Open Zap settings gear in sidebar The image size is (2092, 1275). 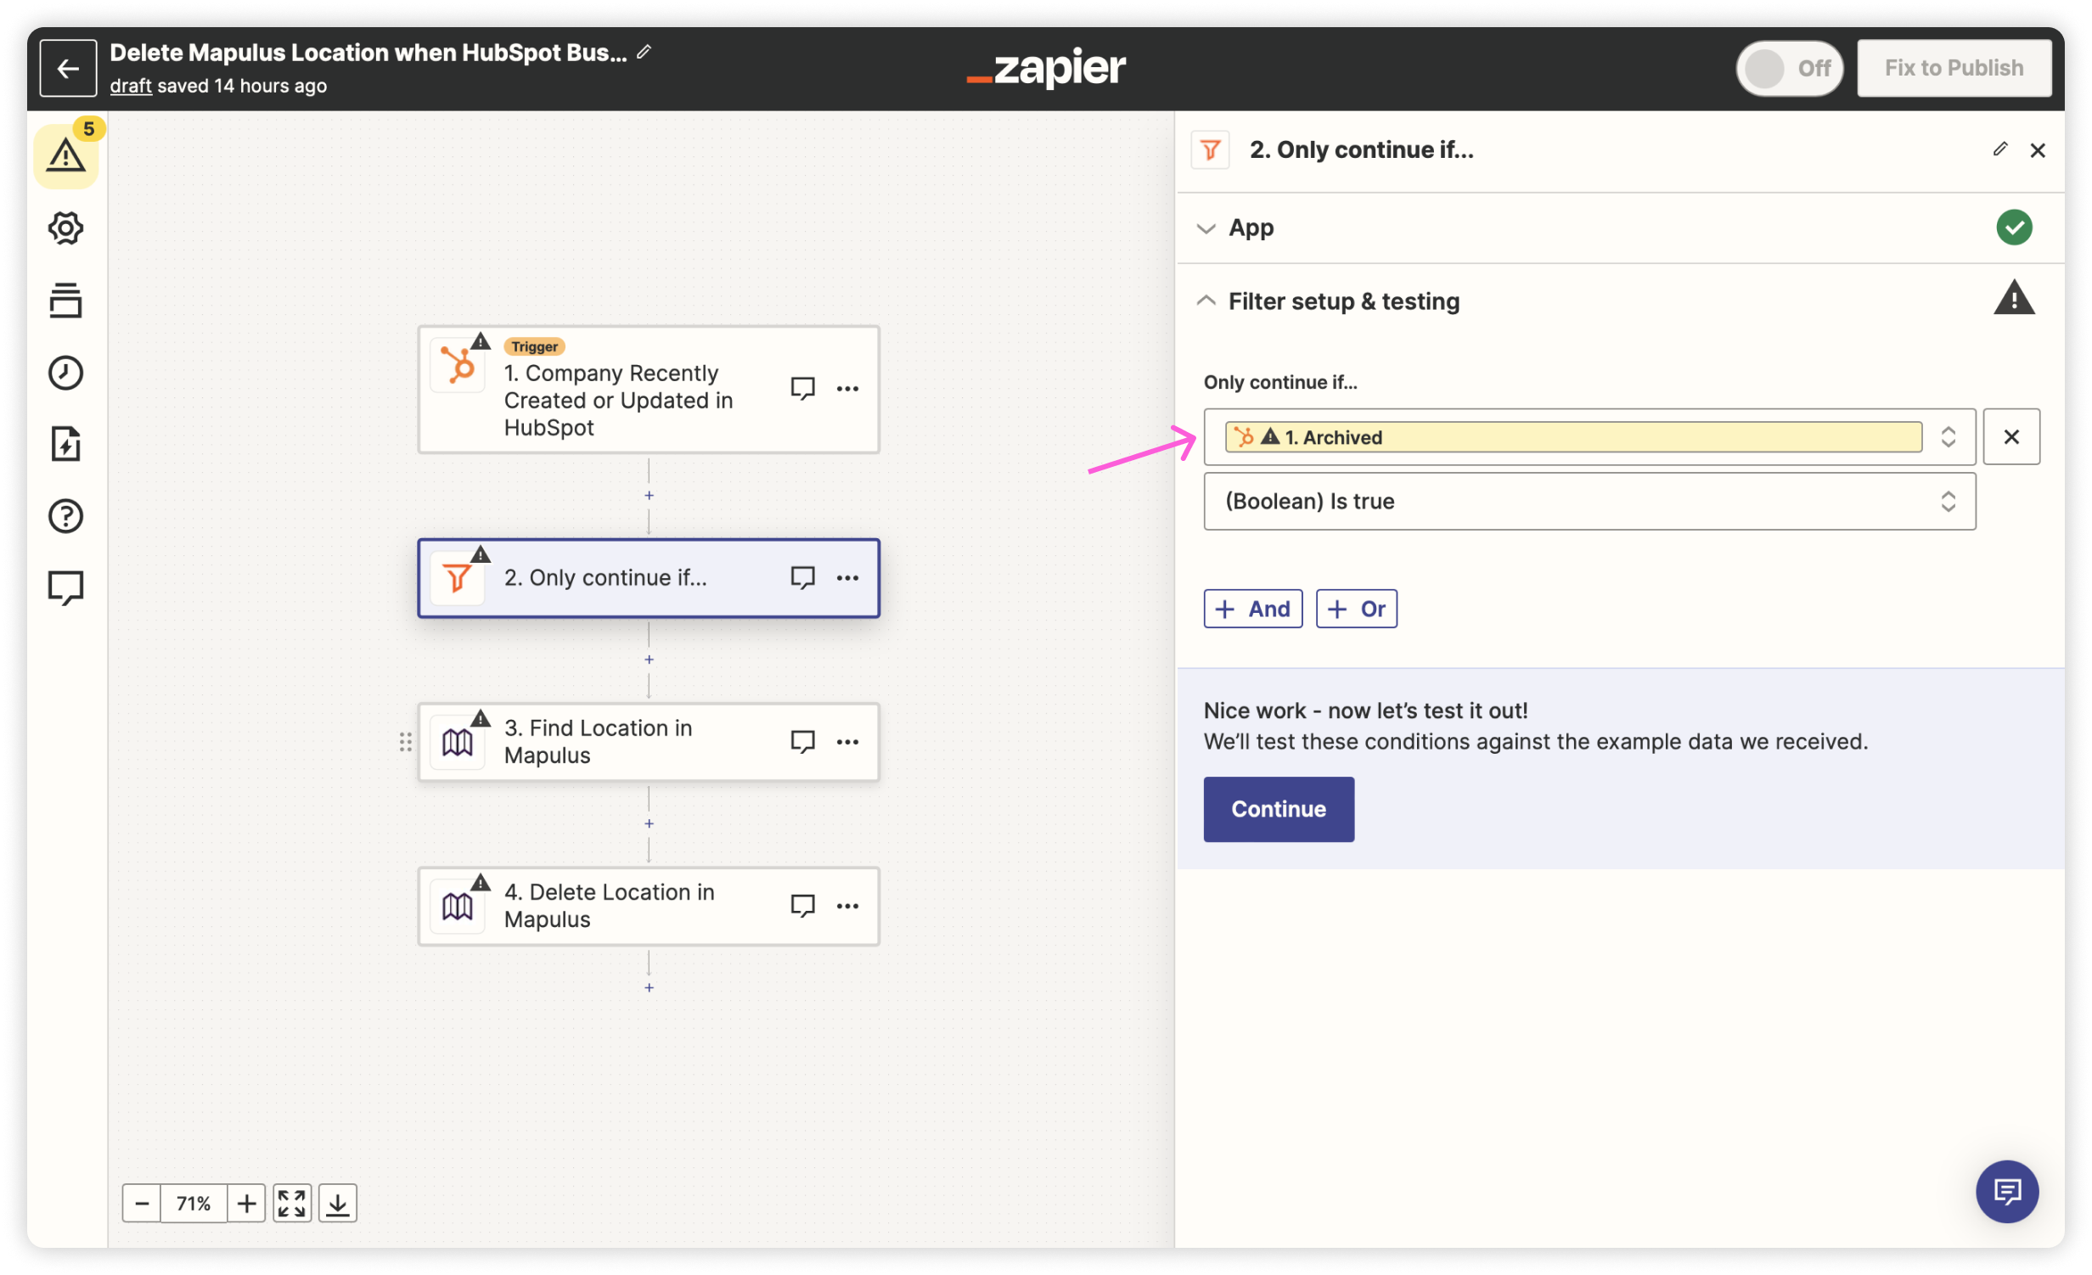coord(65,227)
